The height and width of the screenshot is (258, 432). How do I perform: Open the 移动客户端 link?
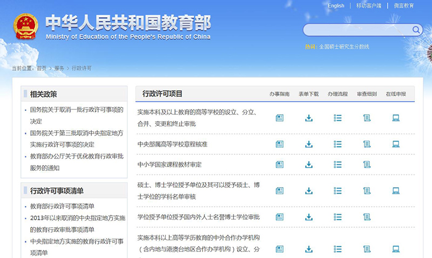click(x=369, y=5)
